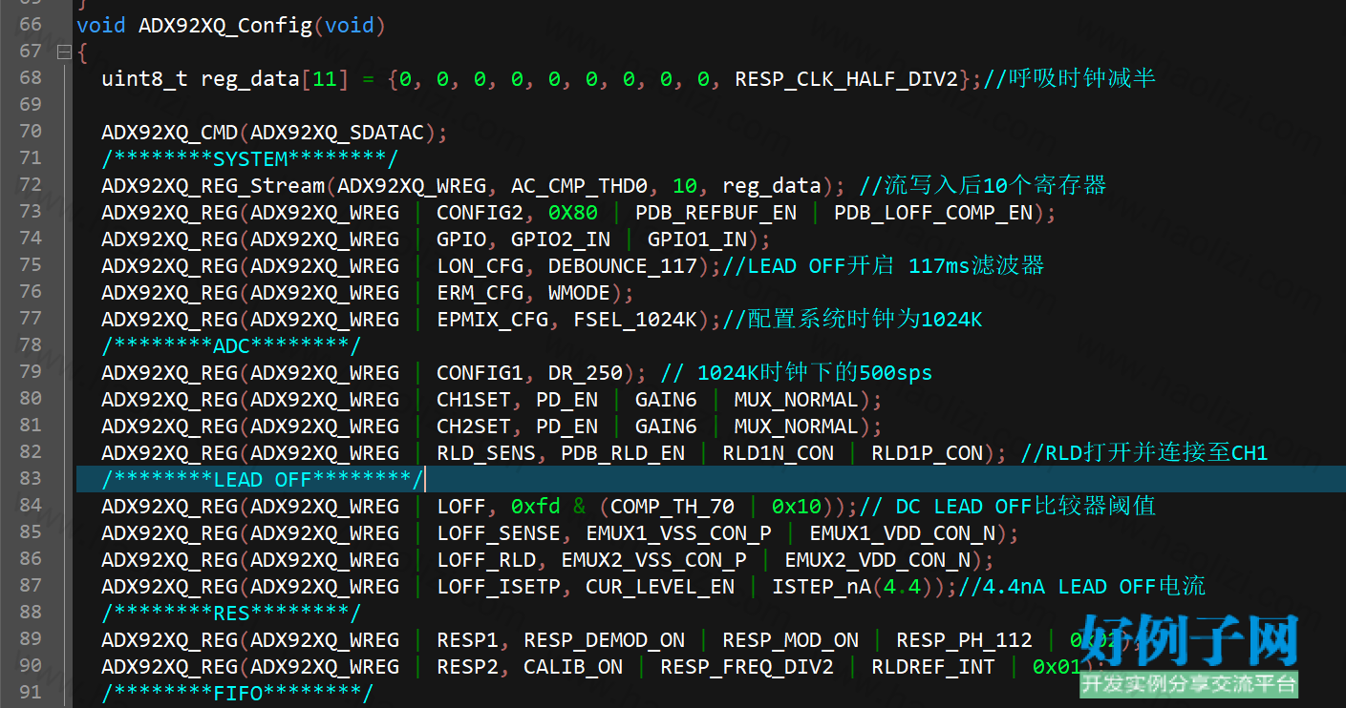Click WMODE value on line 76

click(579, 292)
